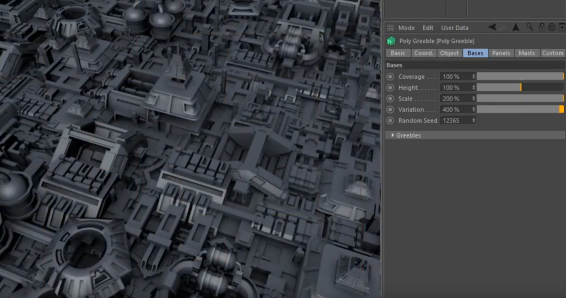Image resolution: width=566 pixels, height=298 pixels.
Task: Click the up arrow navigation icon
Action: click(x=516, y=27)
